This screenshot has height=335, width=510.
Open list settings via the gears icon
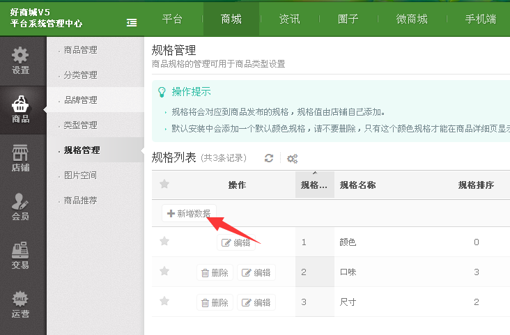(x=292, y=158)
